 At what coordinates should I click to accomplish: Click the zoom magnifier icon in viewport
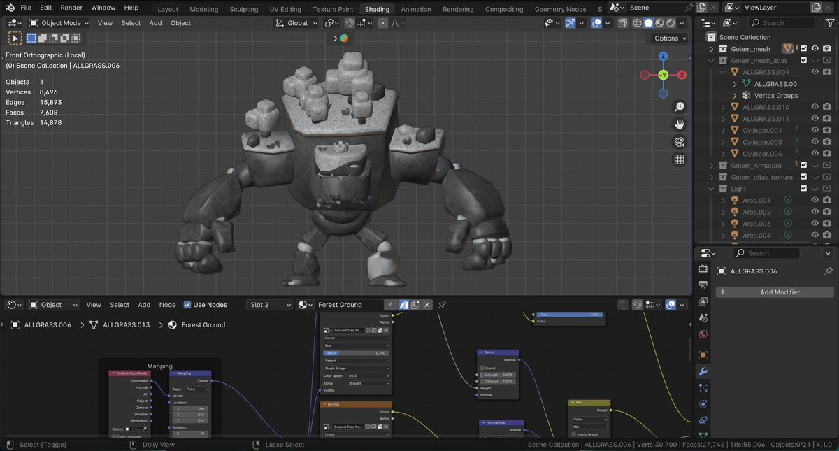[x=679, y=107]
